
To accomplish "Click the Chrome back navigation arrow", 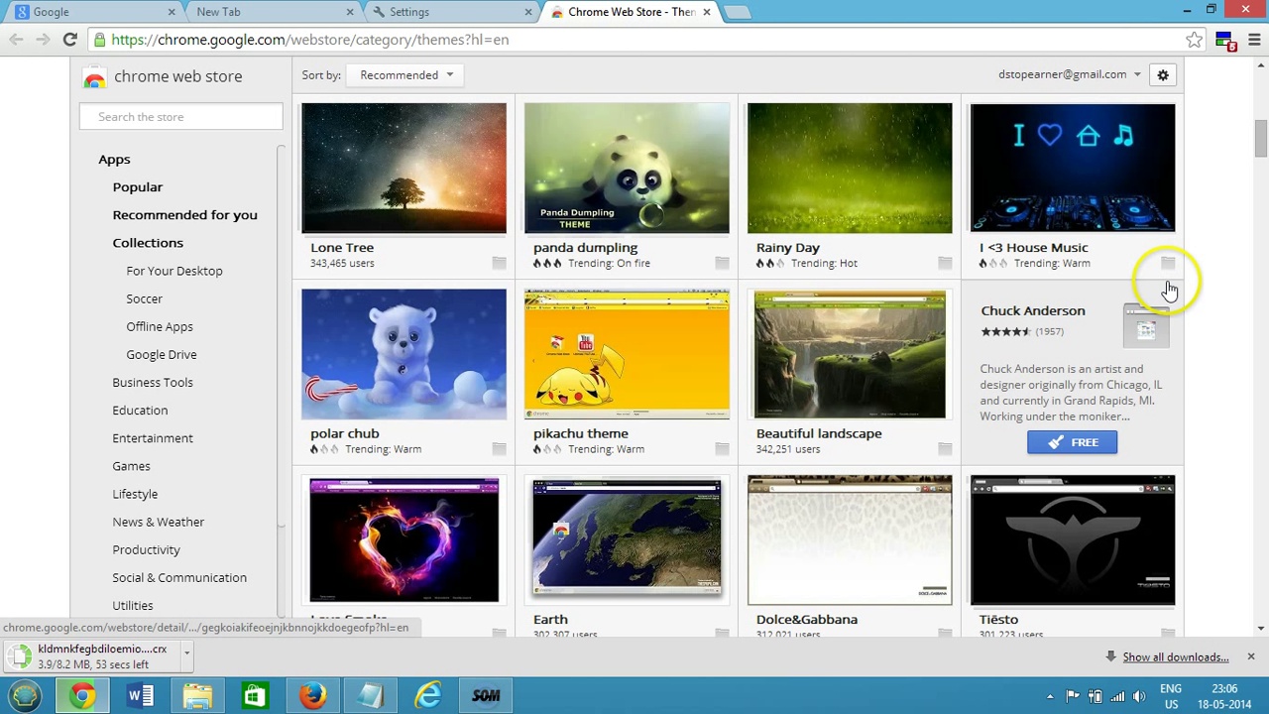I will click(x=16, y=40).
